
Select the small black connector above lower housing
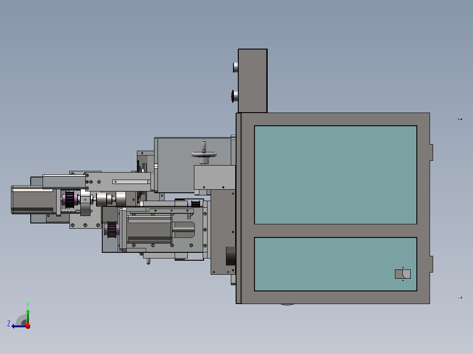pyautogui.click(x=196, y=204)
